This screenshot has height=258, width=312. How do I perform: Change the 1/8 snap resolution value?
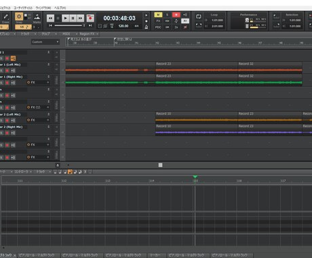23,27
